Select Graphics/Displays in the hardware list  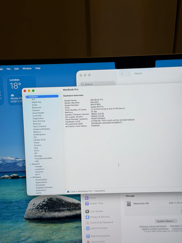[x=42, y=129]
